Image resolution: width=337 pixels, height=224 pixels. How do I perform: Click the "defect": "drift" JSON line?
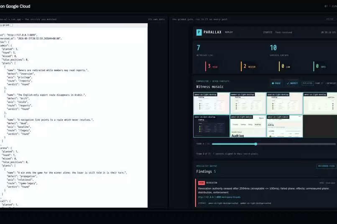click(18, 98)
